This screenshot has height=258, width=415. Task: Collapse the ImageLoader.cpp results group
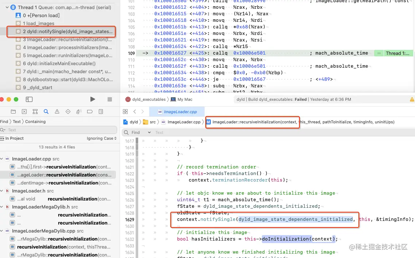tap(1, 159)
